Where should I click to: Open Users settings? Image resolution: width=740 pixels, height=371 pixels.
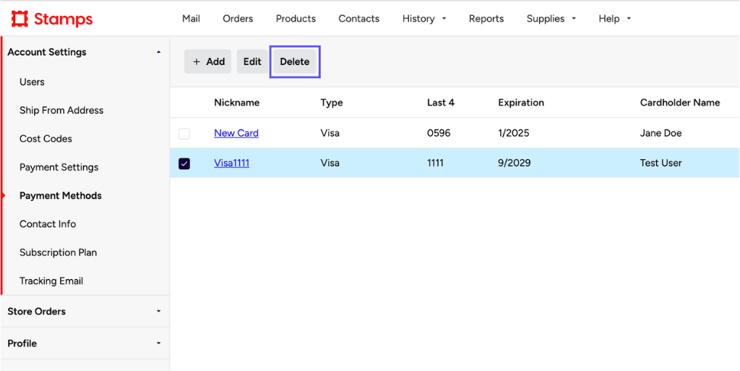(32, 82)
